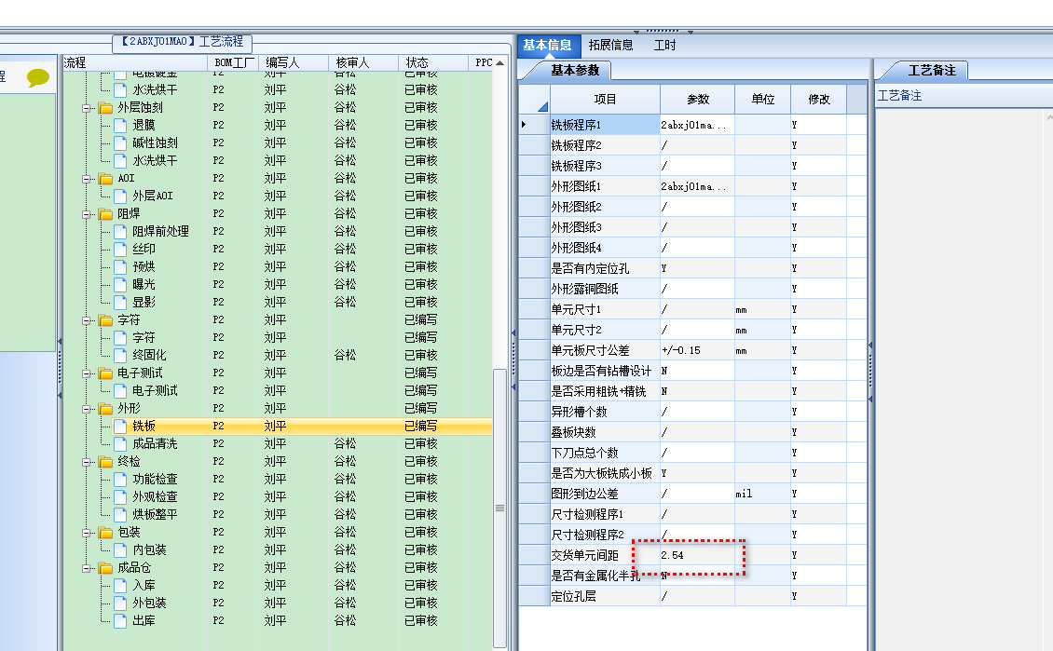Click document icon beside 丝印
The width and height of the screenshot is (1053, 651).
[120, 249]
